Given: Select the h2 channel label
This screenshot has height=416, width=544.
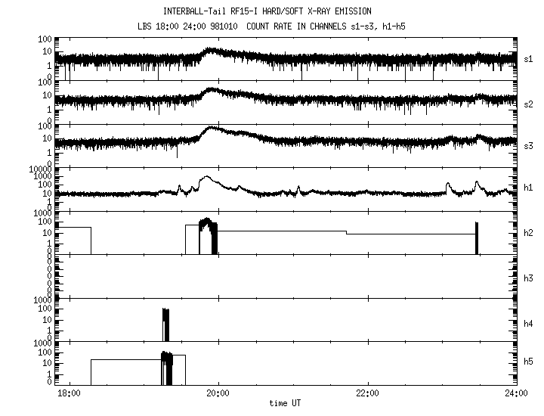Looking at the screenshot, I should tap(529, 234).
